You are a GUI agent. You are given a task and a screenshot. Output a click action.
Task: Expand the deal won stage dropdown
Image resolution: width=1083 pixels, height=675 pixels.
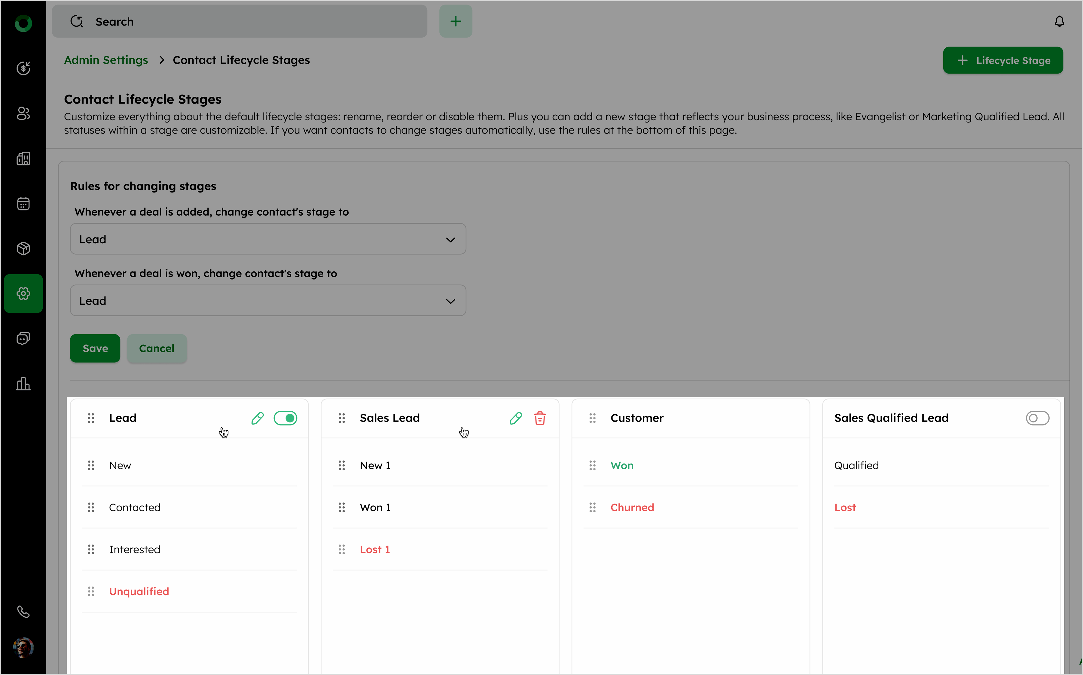pyautogui.click(x=268, y=301)
